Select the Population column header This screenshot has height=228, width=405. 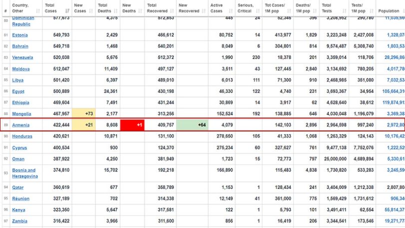click(x=391, y=8)
